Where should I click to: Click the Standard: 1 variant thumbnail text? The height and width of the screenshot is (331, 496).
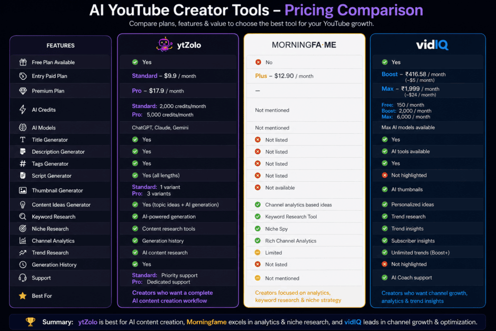(156, 187)
